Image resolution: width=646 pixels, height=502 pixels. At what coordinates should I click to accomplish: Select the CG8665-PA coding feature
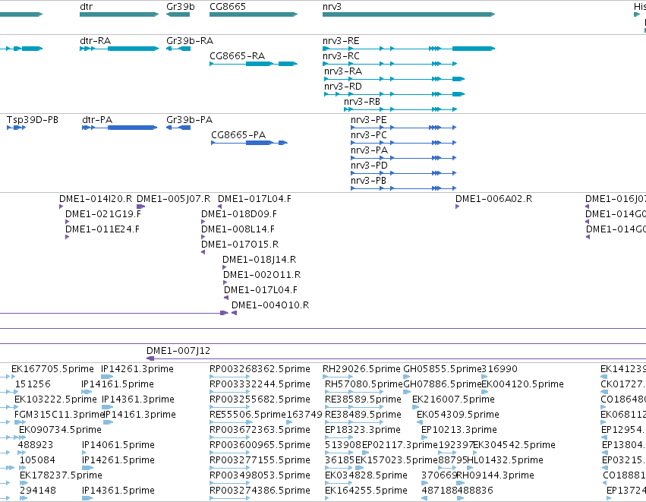(x=249, y=143)
